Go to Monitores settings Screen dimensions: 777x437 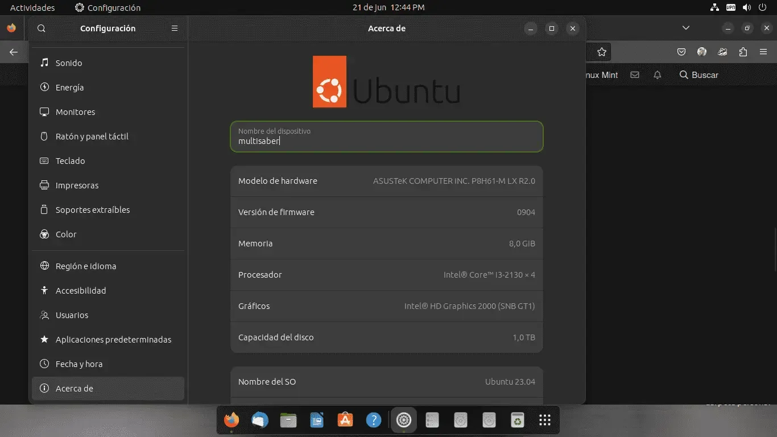coord(108,112)
